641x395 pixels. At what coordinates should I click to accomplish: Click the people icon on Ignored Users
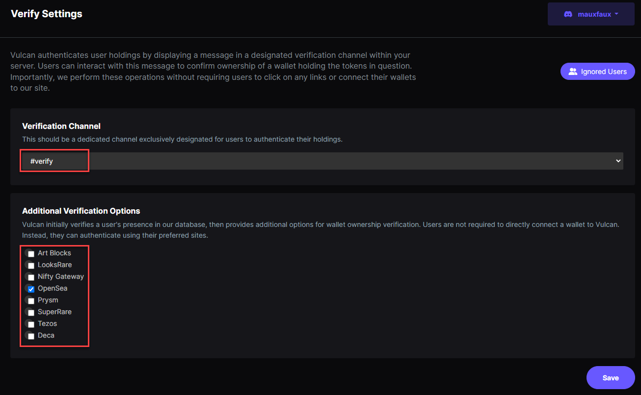coord(573,72)
